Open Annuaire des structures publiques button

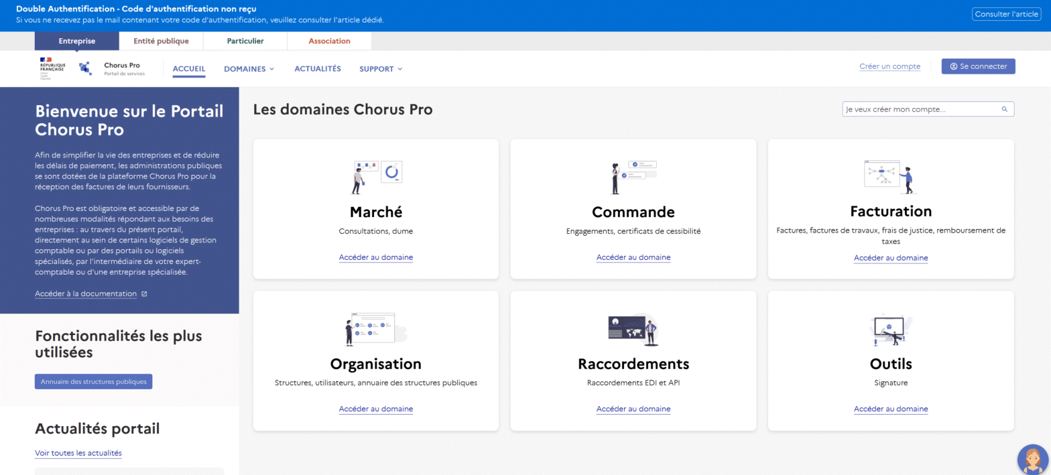tap(94, 381)
